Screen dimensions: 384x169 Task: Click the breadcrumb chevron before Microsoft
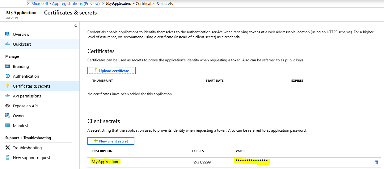[28, 4]
